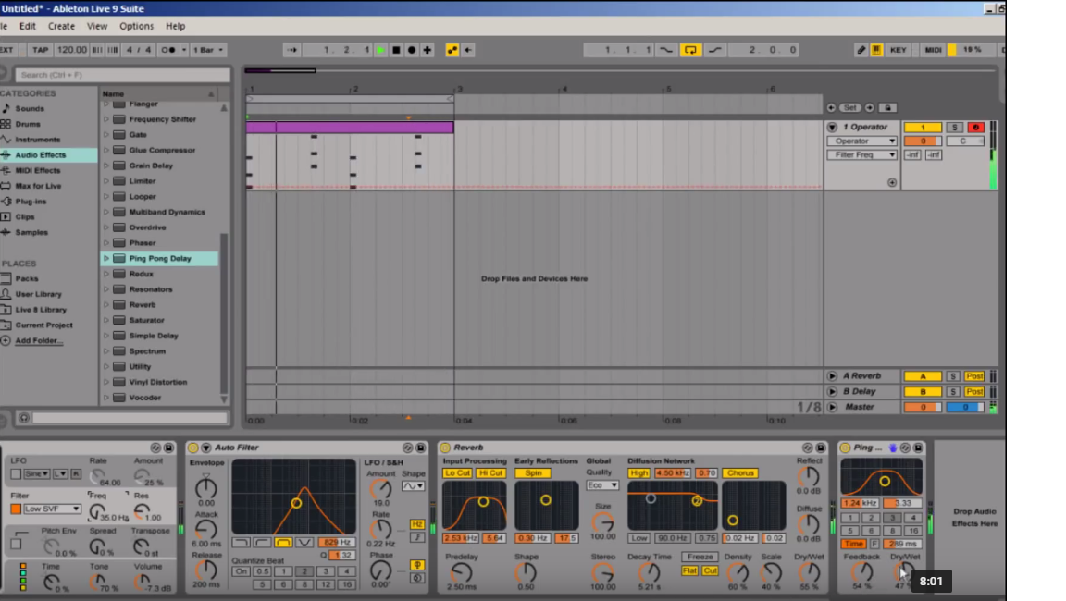Toggle the Hi Cut switch in Reverb
Screen dimensions: 1066x601
coord(490,472)
